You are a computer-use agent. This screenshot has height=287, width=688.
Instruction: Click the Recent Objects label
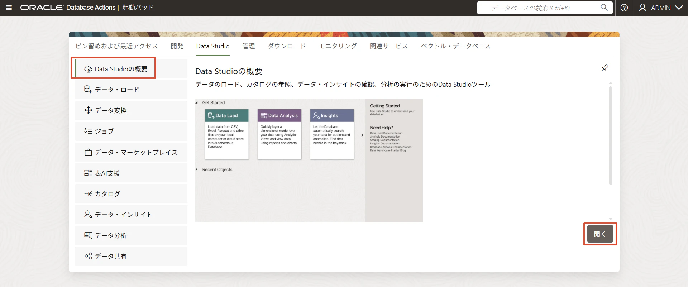pyautogui.click(x=217, y=170)
